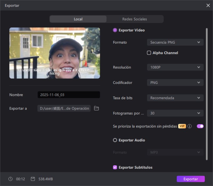Select the Exportar Video radio button
This screenshot has width=213, height=186.
tap(115, 30)
